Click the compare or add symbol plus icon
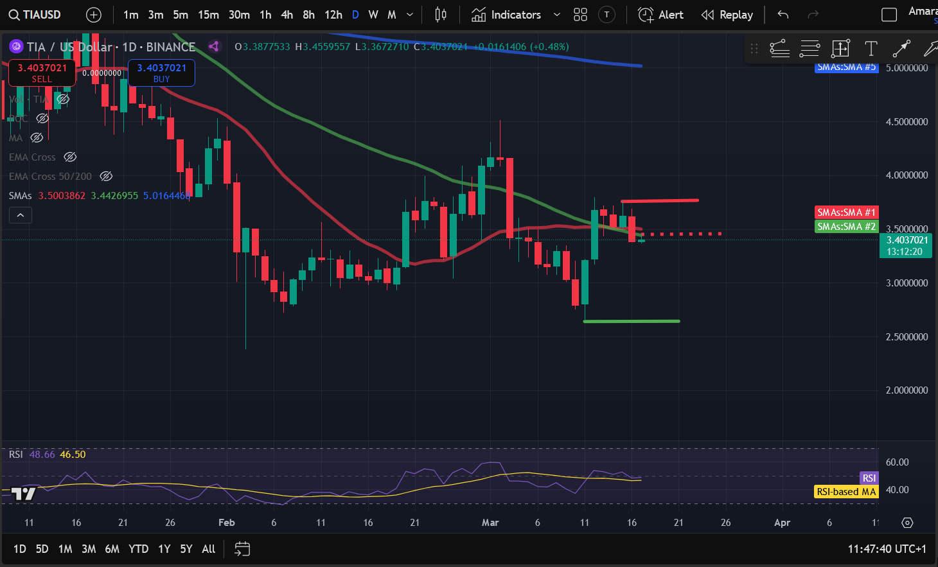Viewport: 938px width, 567px height. [94, 15]
